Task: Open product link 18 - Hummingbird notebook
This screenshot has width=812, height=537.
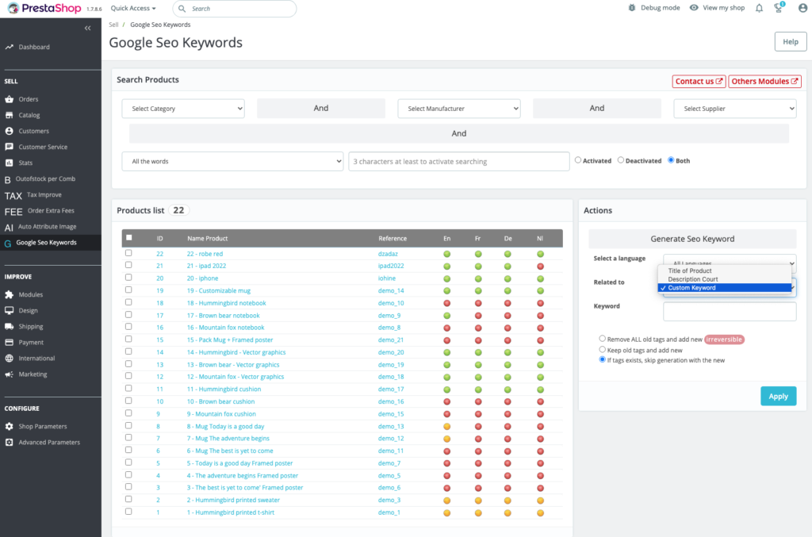Action: point(226,303)
